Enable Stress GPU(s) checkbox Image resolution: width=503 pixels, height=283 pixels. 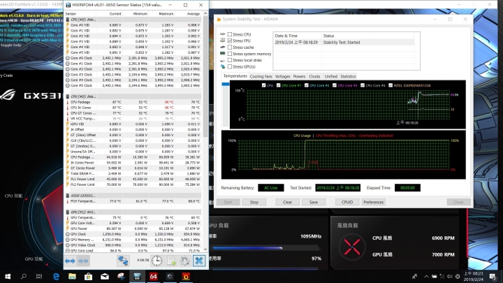pyautogui.click(x=230, y=67)
